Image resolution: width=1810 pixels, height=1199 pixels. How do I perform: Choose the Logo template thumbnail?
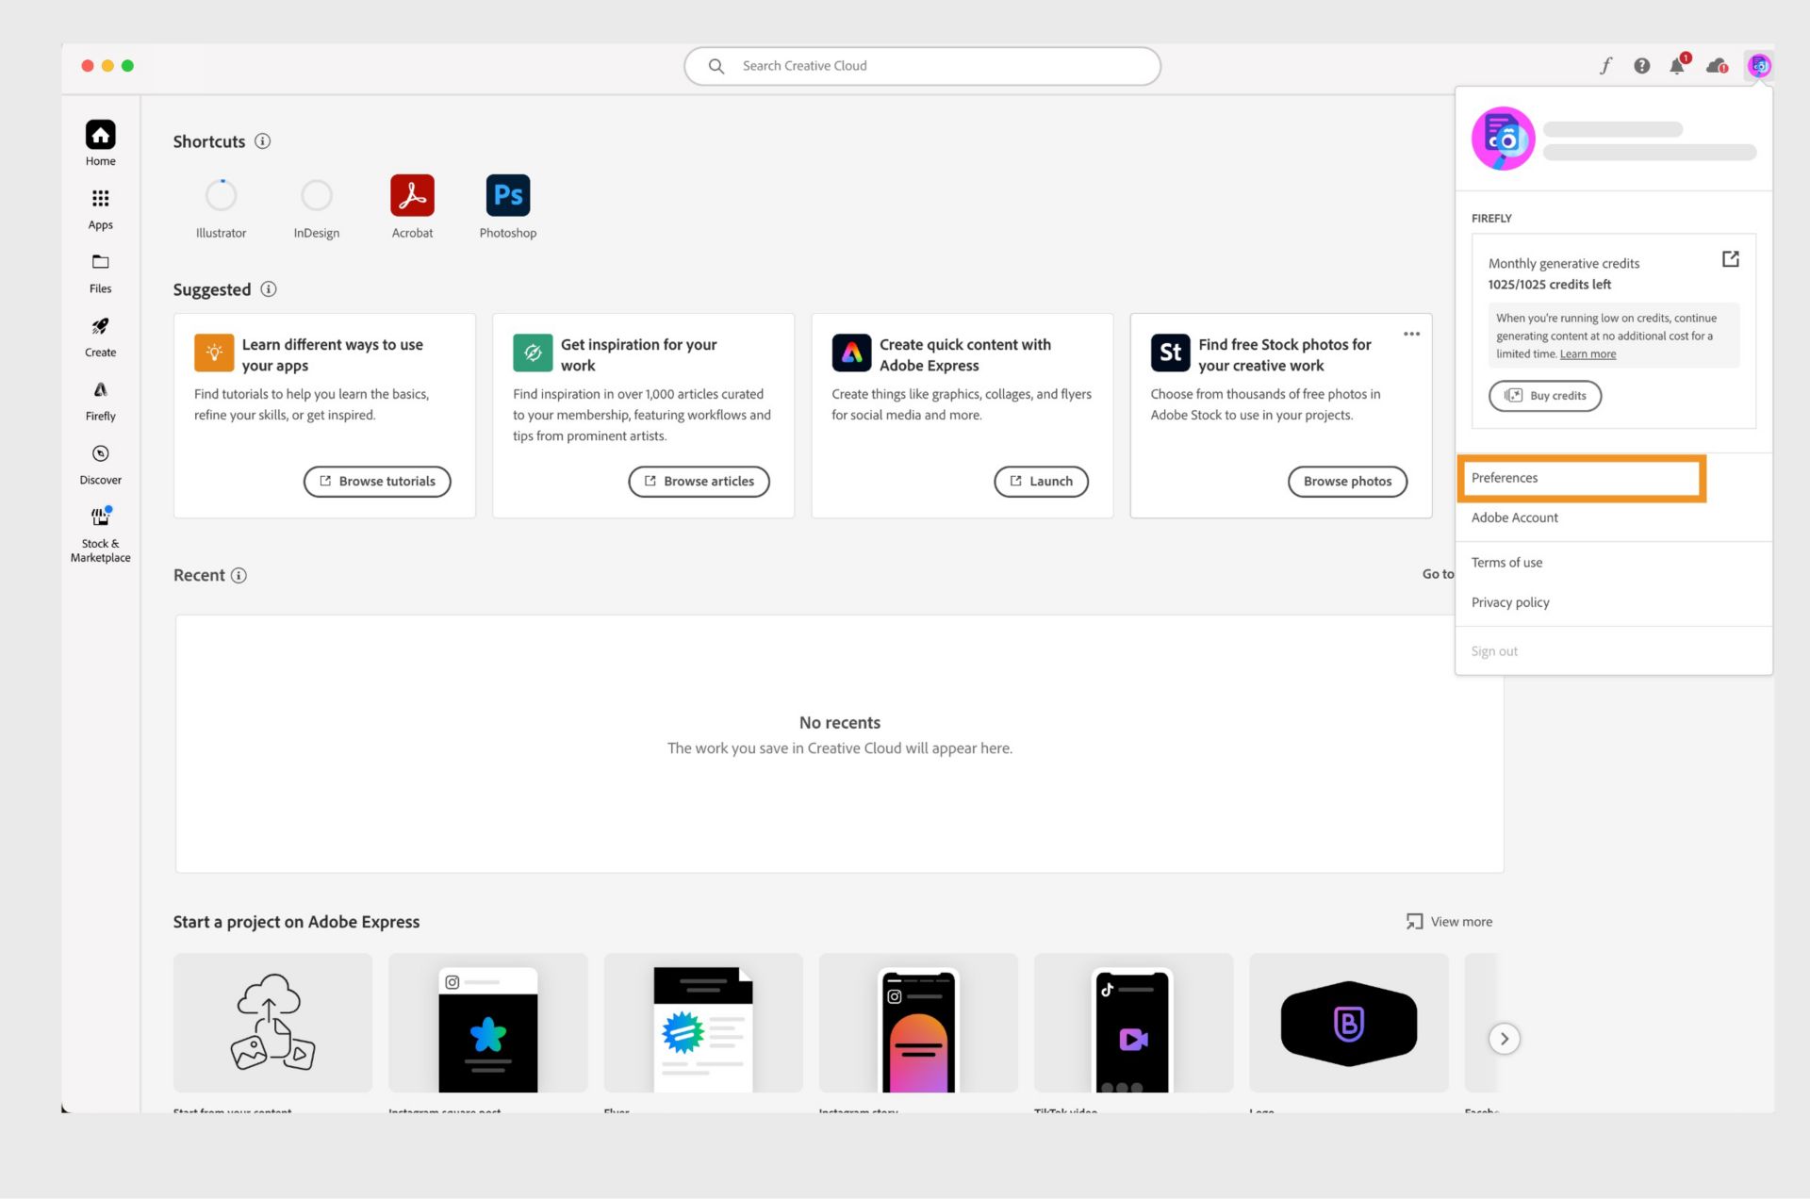tap(1349, 1023)
